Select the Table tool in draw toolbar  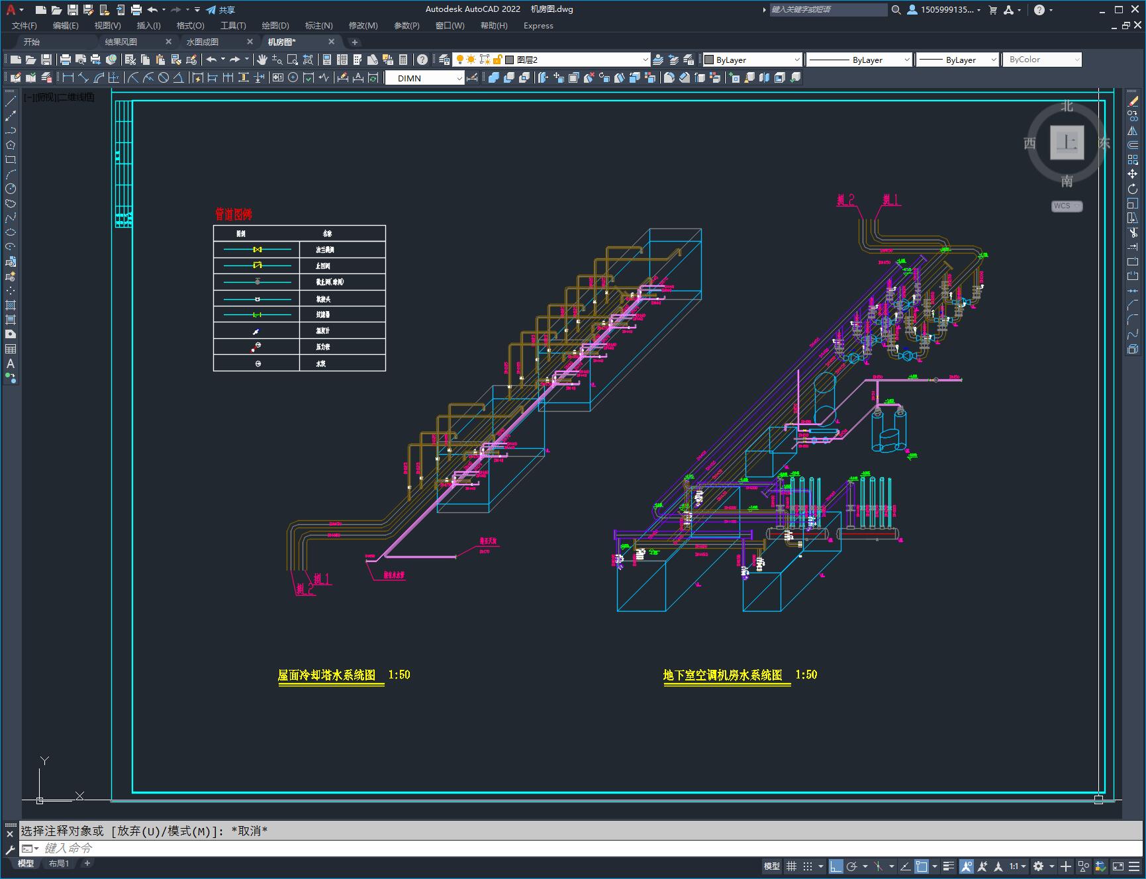coord(11,349)
